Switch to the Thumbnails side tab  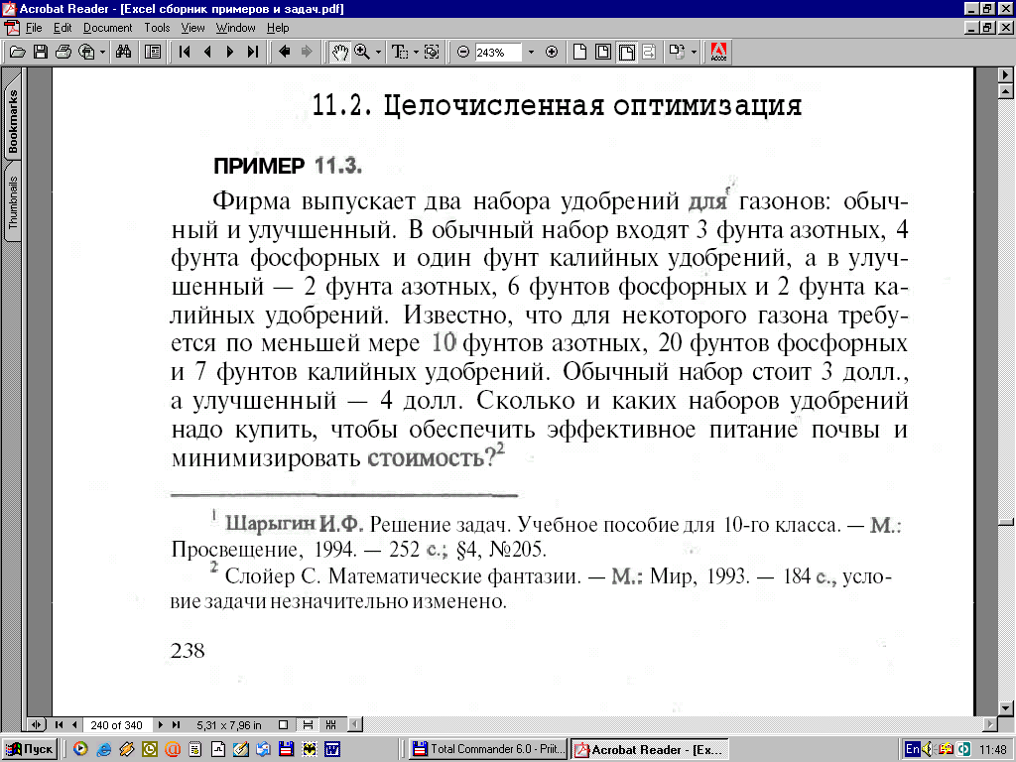pyautogui.click(x=13, y=202)
